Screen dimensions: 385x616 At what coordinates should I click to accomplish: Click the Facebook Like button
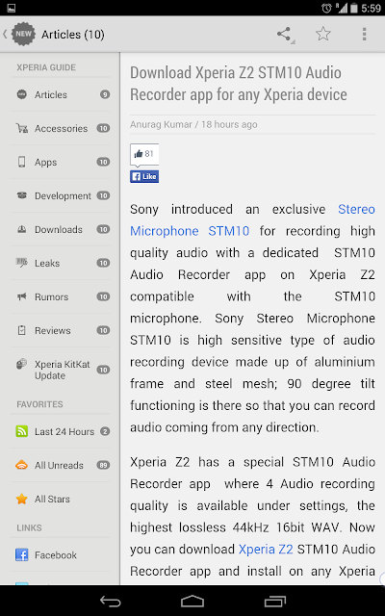(144, 176)
